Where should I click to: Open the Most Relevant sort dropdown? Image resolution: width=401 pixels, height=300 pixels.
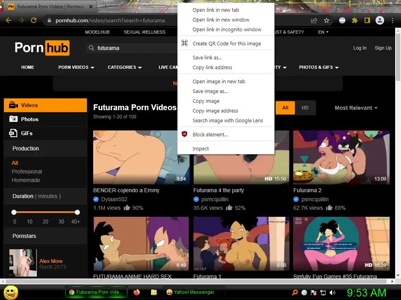[356, 108]
